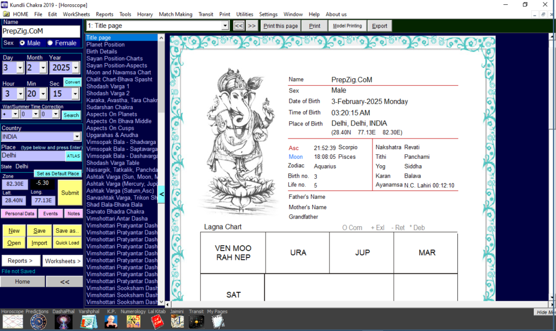This screenshot has width=556, height=331.
Task: Select Sarvato Bhadra Chakra in list
Action: click(x=115, y=211)
